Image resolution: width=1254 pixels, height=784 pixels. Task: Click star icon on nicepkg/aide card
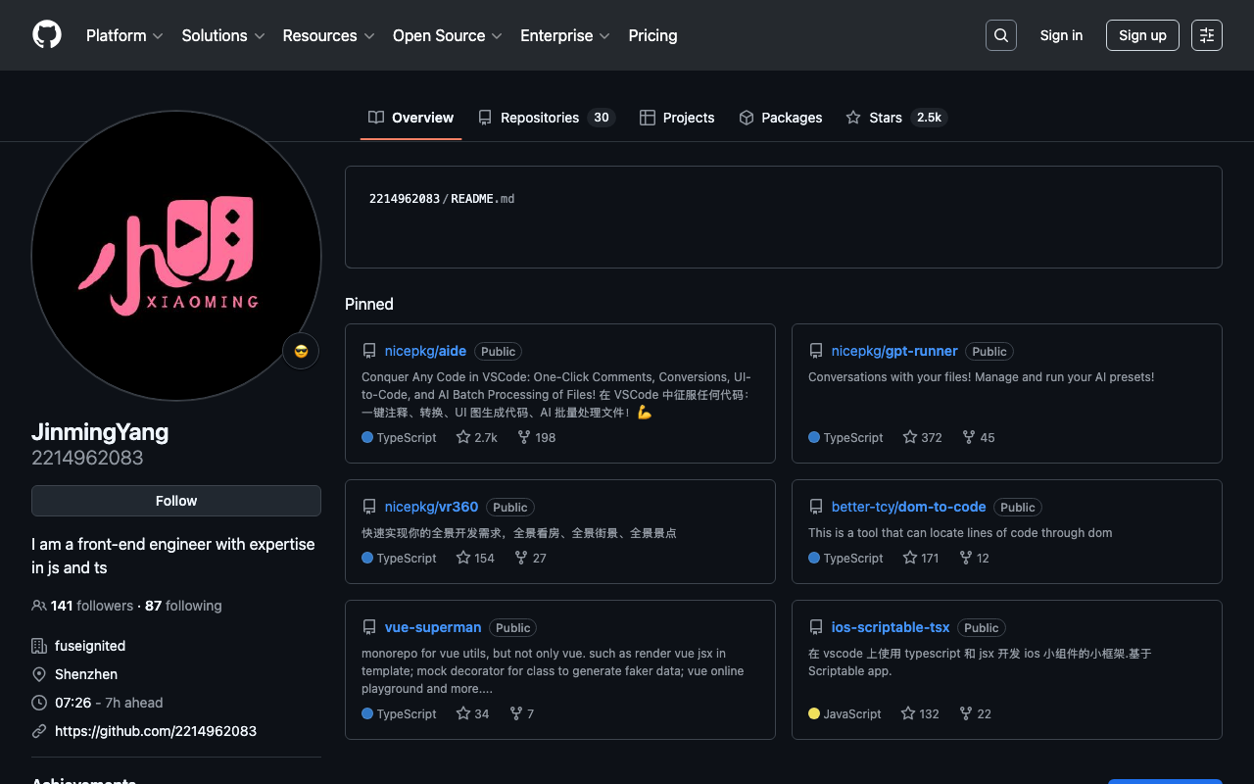(x=463, y=437)
